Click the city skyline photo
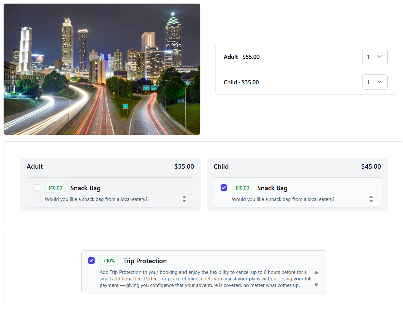 (x=102, y=69)
